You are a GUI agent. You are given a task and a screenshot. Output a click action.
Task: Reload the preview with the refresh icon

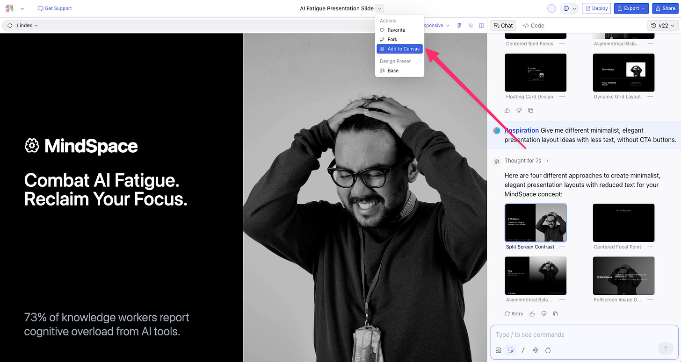9,26
